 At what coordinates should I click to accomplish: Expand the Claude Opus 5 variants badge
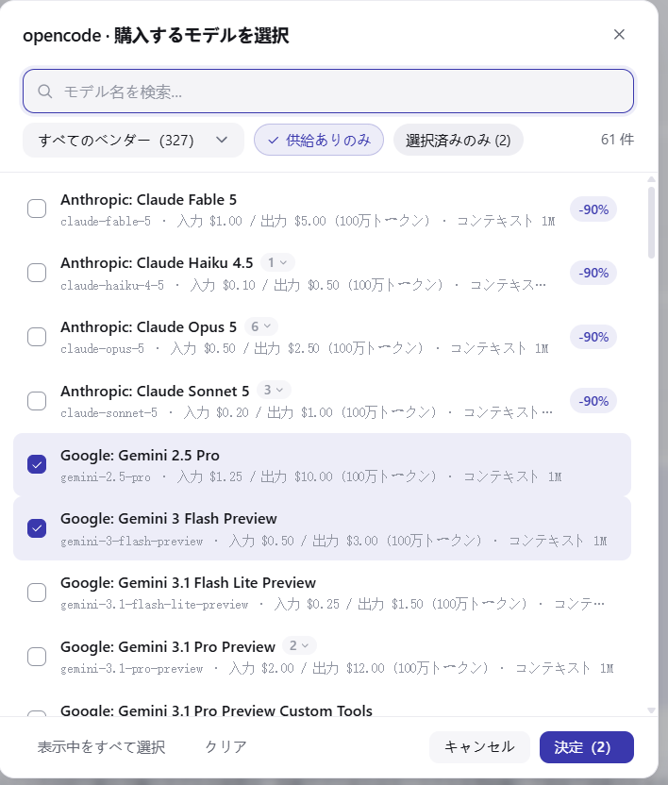261,326
